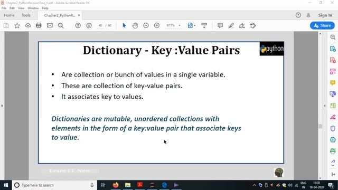Open Microsoft Edge from the taskbar

[164, 185]
